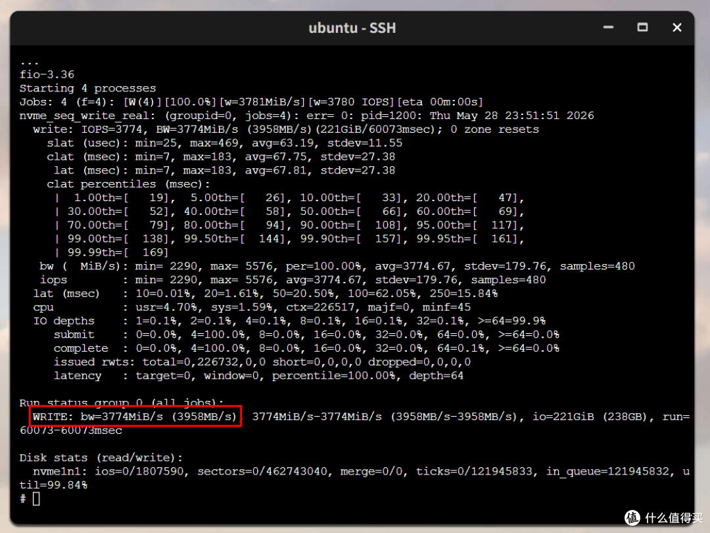
Task: Click the 'latency : target=0' line
Action: click(x=258, y=375)
